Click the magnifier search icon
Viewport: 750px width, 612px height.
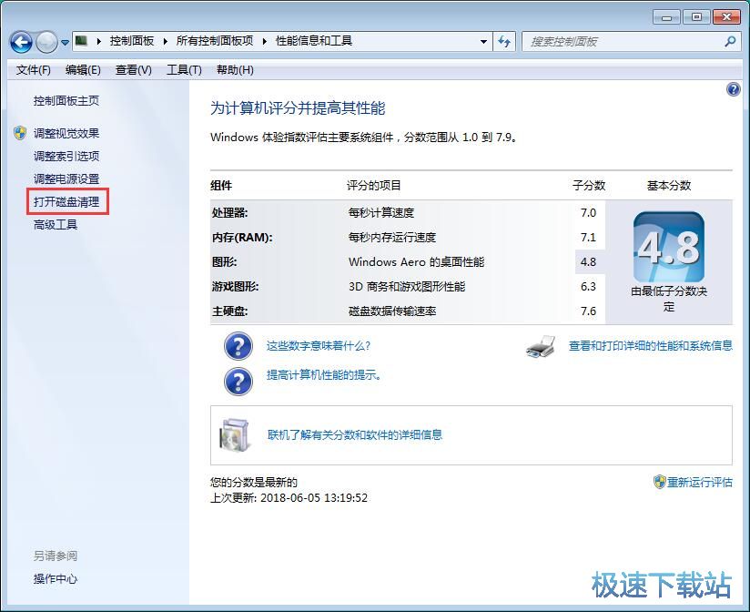coord(730,42)
